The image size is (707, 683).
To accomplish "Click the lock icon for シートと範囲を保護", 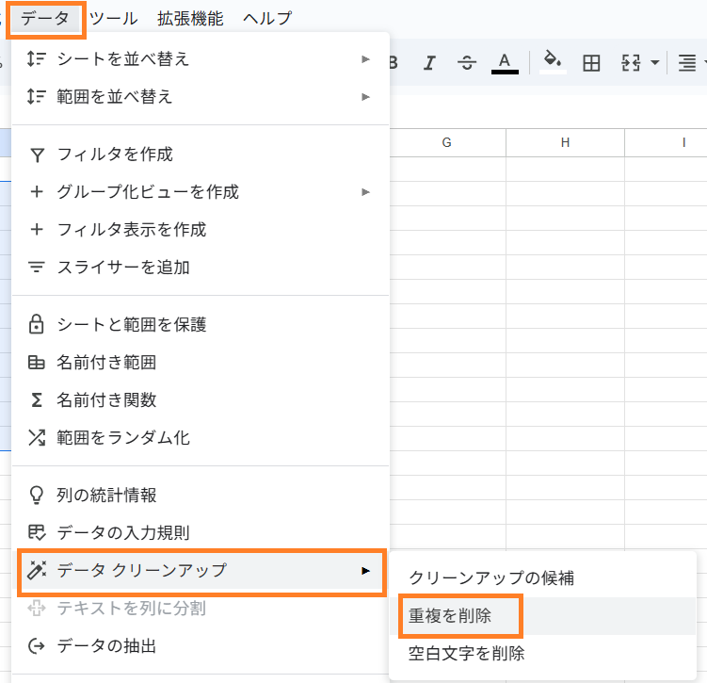I will pos(37,324).
